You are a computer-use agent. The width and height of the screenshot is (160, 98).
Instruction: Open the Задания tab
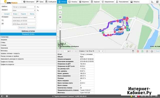point(95,2)
